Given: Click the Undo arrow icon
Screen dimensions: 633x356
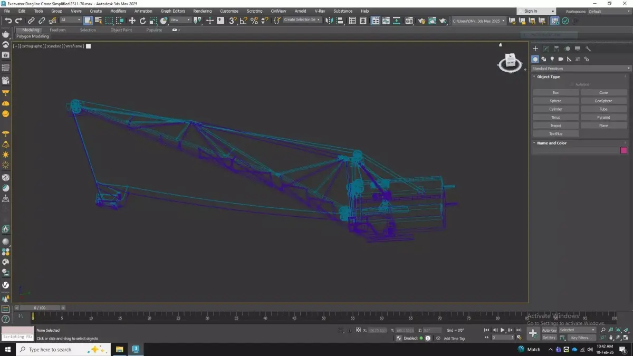Looking at the screenshot, I should [x=8, y=21].
